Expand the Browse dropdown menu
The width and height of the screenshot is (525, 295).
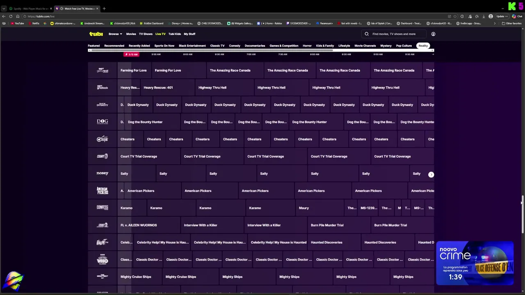point(115,34)
